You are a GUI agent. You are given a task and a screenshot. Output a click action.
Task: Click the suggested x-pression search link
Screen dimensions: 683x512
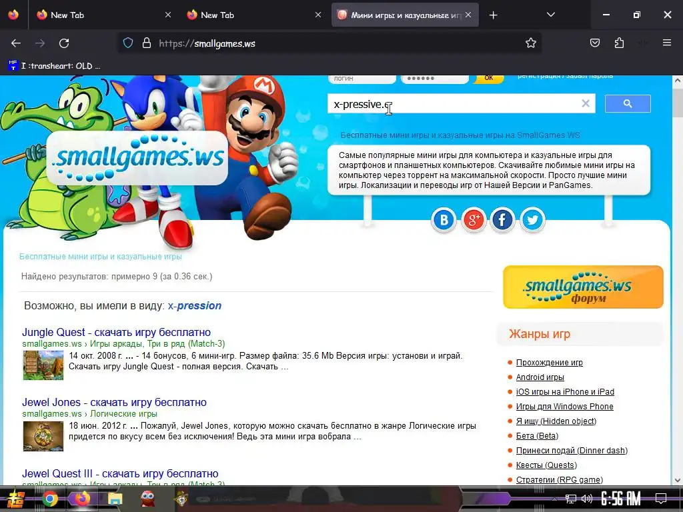click(x=195, y=305)
